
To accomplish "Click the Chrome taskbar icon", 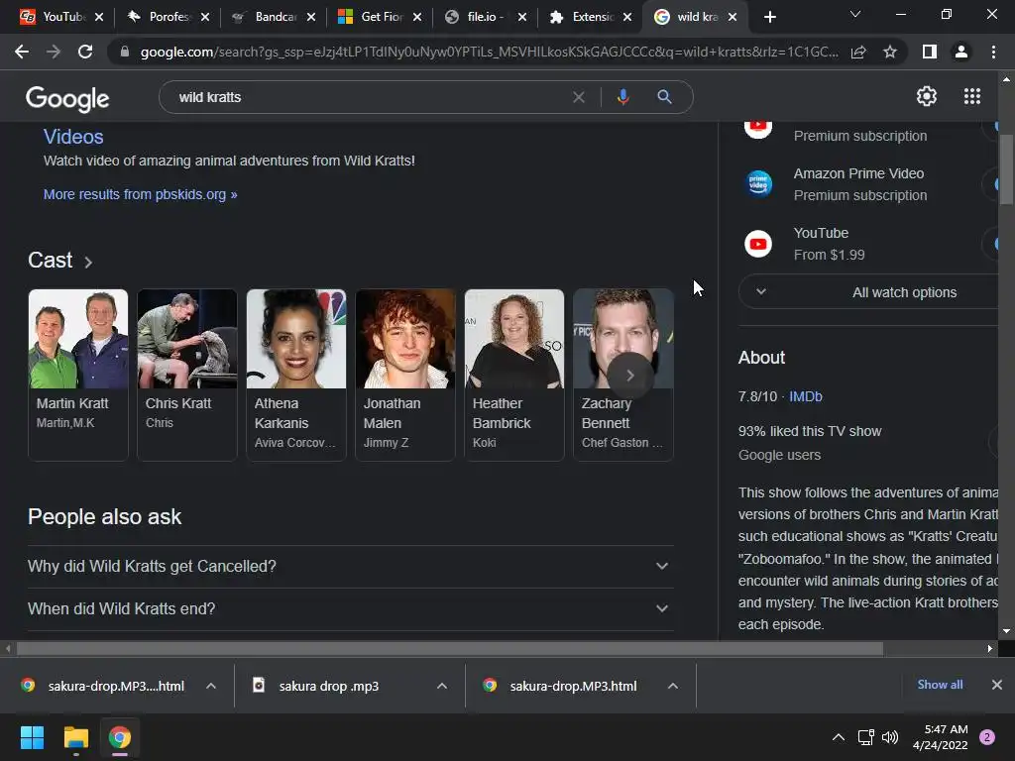I will [x=120, y=737].
